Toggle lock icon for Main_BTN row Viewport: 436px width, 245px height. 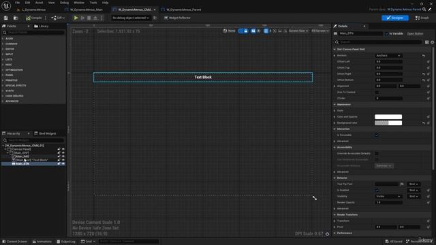tap(59, 164)
